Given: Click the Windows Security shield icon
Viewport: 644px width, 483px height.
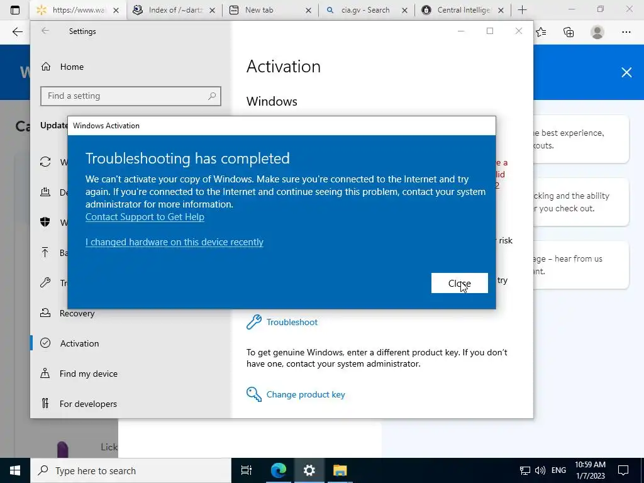Looking at the screenshot, I should tap(45, 222).
